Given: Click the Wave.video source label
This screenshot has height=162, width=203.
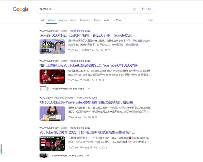Looking at the screenshot, I should 74,117.
